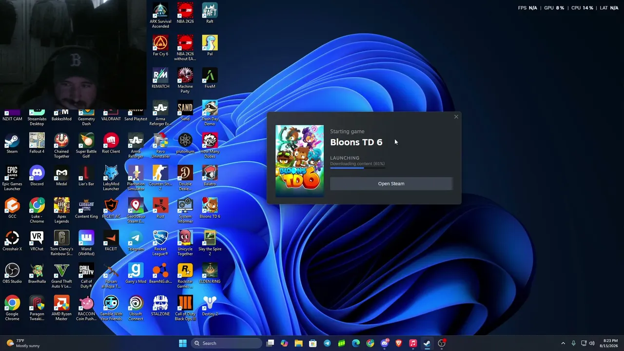Select the Brawlhalla desktop icon
624x351 pixels.
tap(37, 274)
